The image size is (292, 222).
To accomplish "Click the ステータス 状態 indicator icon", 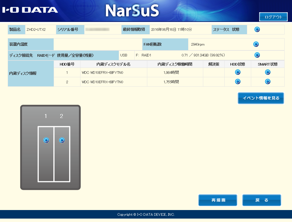I will (257, 29).
